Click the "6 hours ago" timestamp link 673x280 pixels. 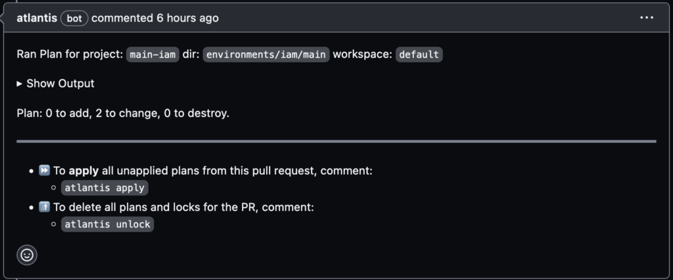(187, 18)
